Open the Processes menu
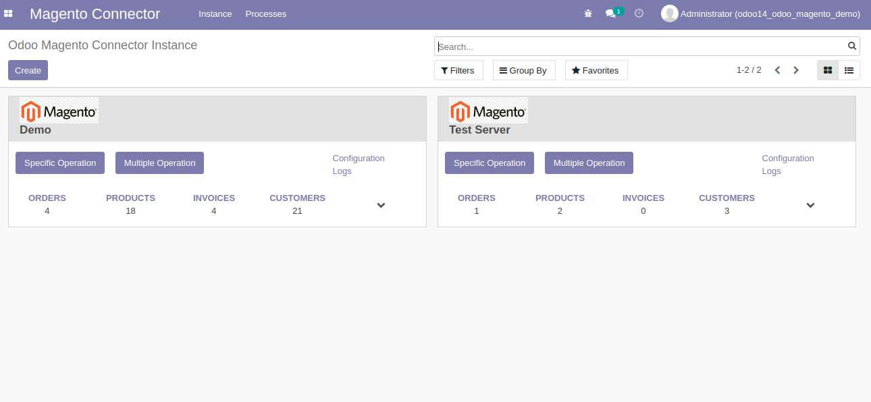Viewport: 871px width, 402px height. (x=265, y=13)
